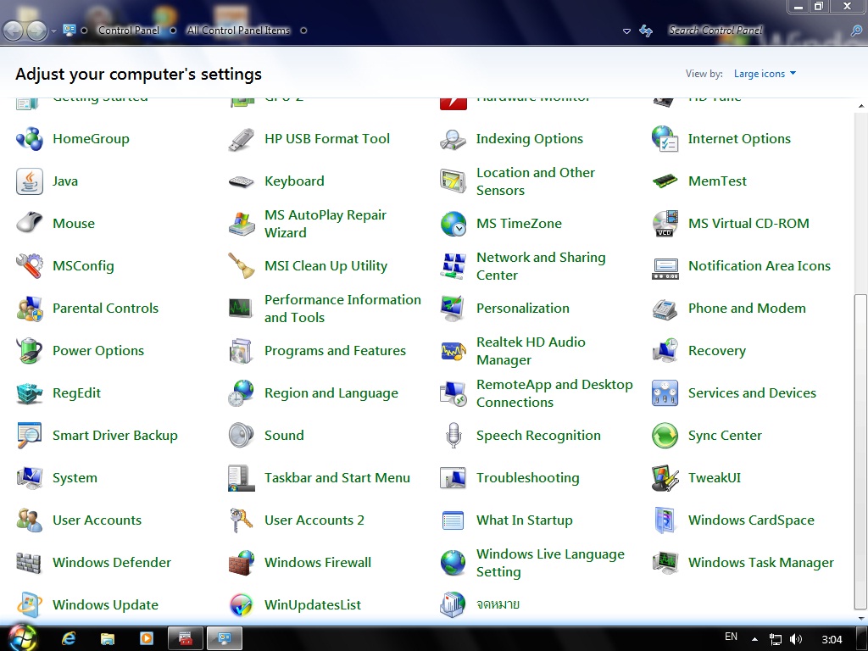Open Location and Other Sensors link
Screen dimensions: 868x651
536,181
